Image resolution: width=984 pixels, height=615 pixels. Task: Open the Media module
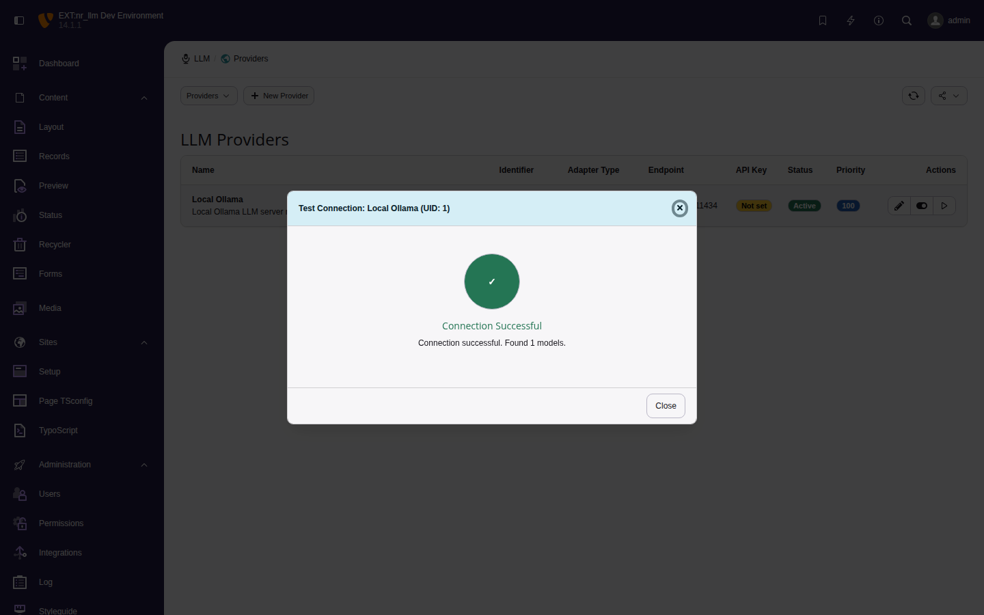coord(49,308)
